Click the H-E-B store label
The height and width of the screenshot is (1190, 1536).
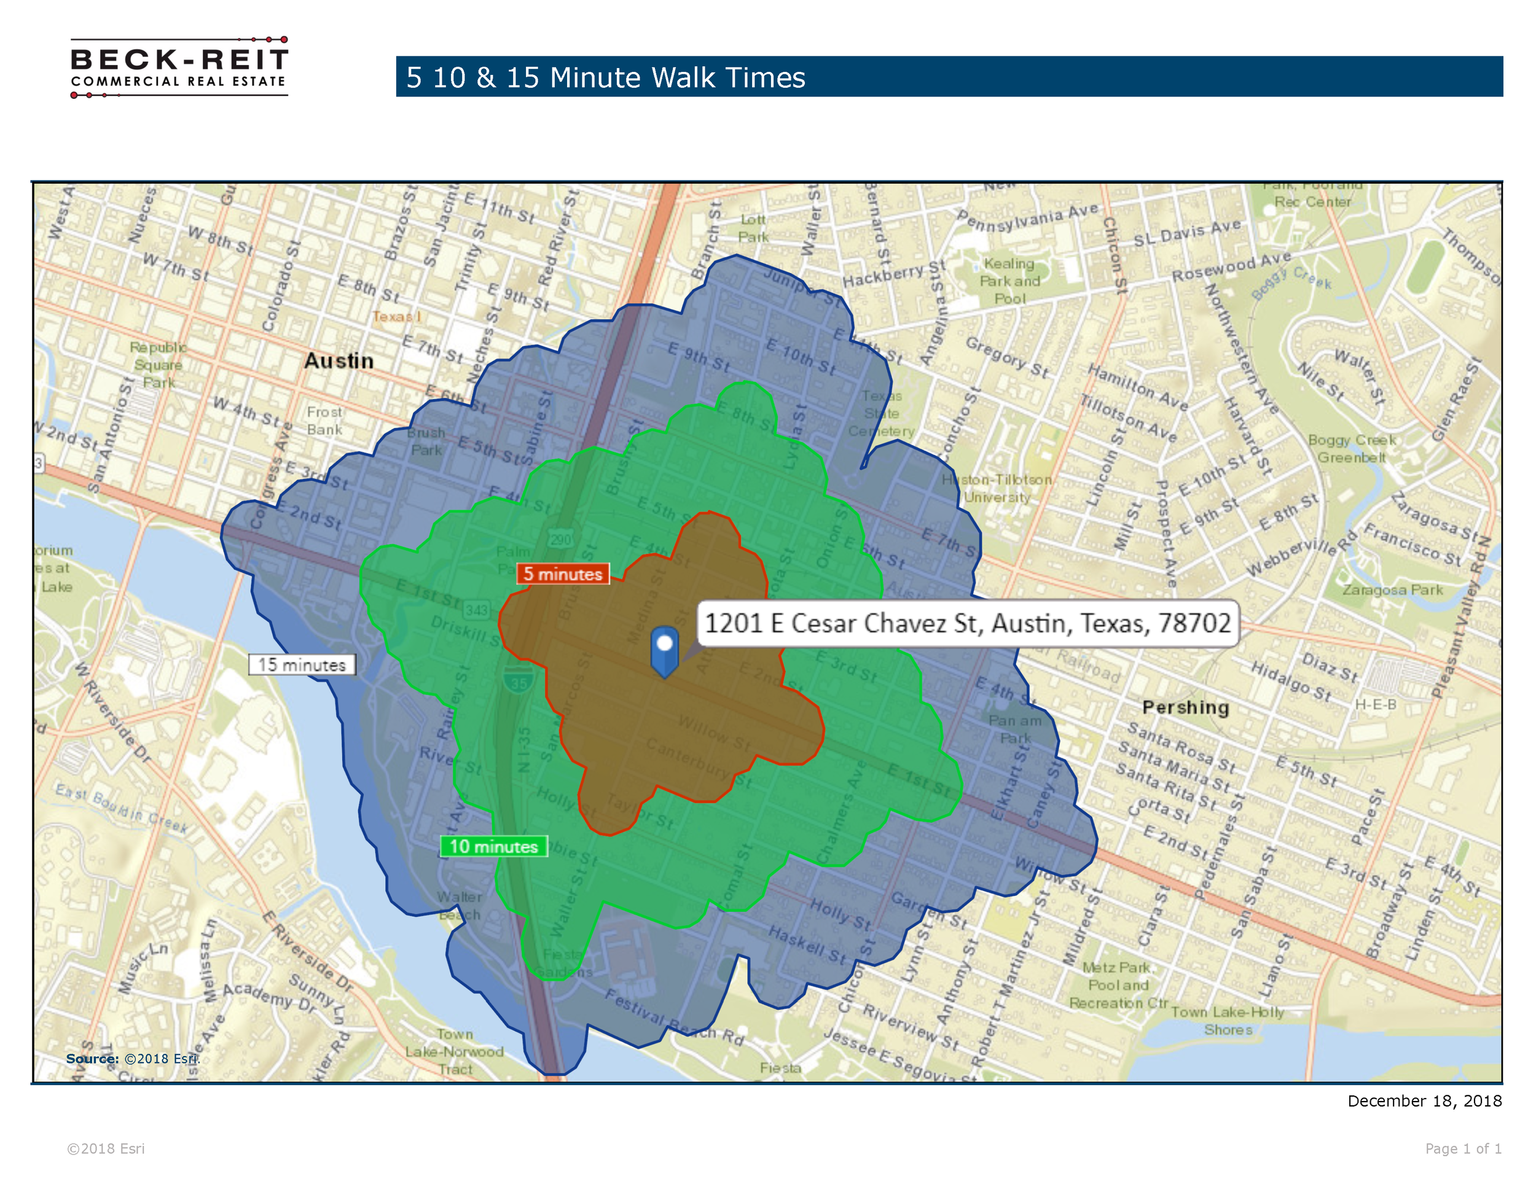click(x=1375, y=704)
